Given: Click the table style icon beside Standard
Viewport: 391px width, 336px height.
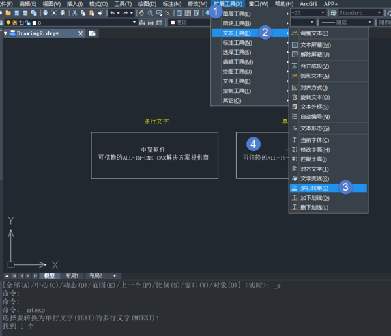Looking at the screenshot, I should point(334,13).
